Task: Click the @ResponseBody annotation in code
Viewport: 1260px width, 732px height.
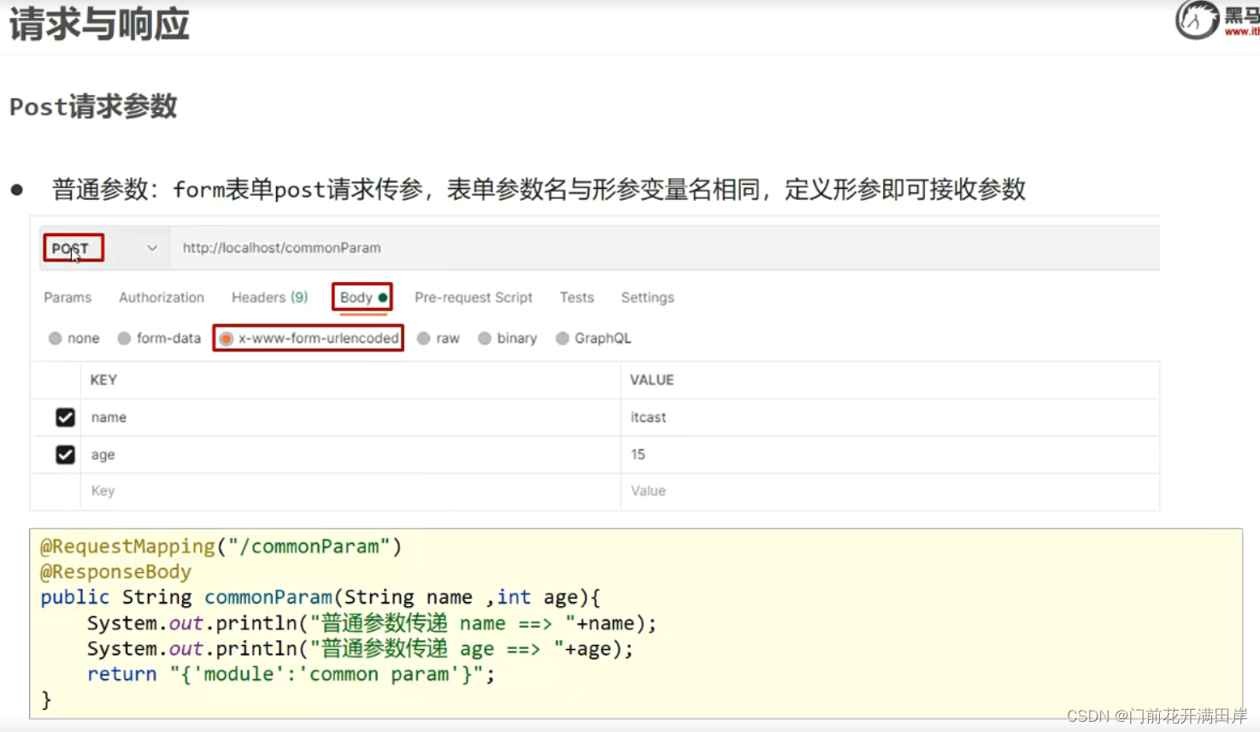Action: click(116, 572)
